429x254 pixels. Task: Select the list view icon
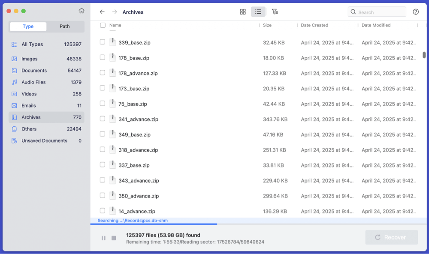tap(258, 12)
